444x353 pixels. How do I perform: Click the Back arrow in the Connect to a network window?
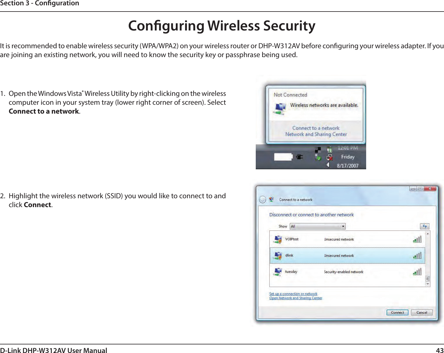(x=263, y=200)
